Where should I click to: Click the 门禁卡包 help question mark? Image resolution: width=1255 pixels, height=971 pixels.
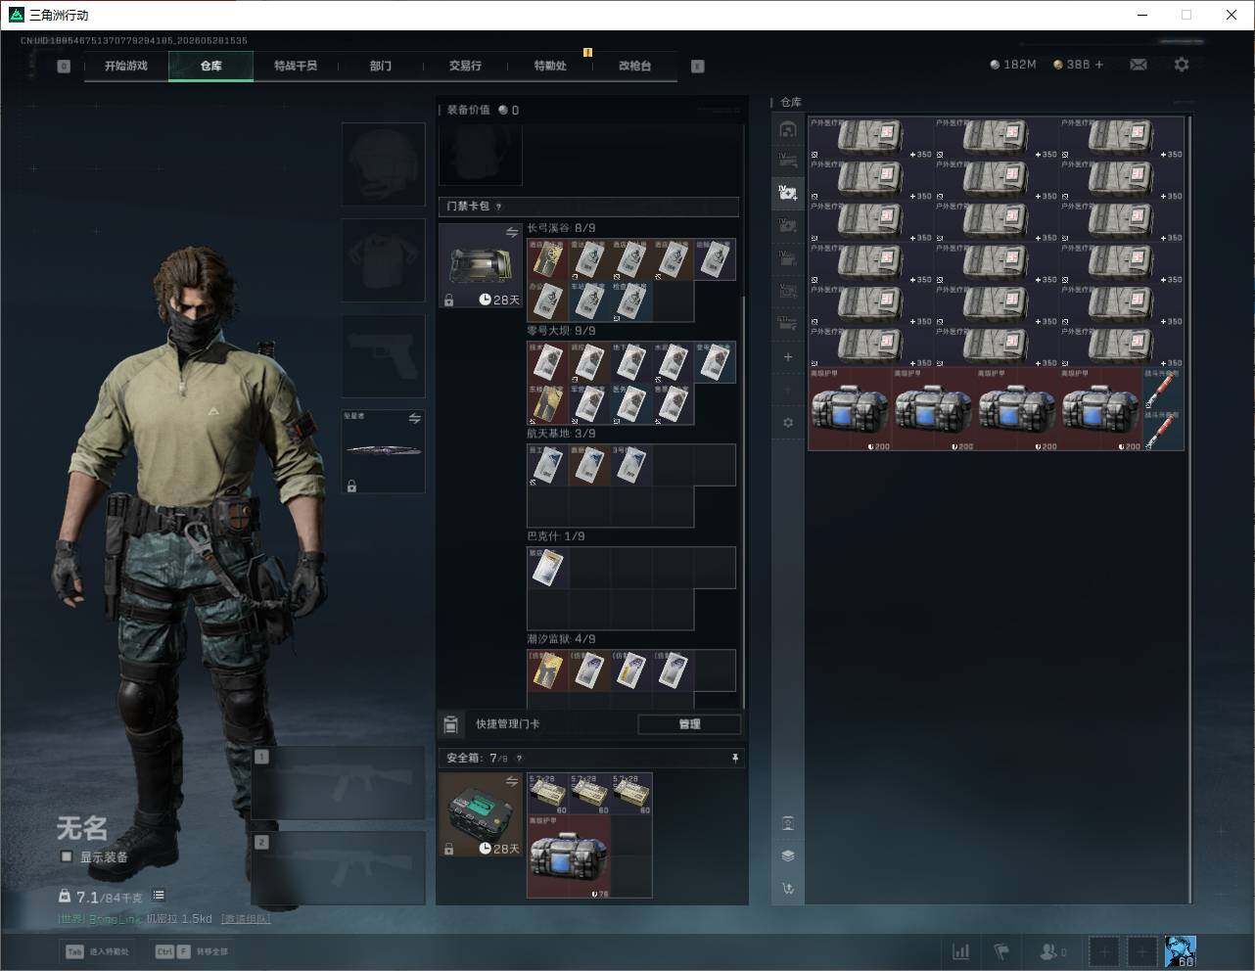[x=499, y=207]
